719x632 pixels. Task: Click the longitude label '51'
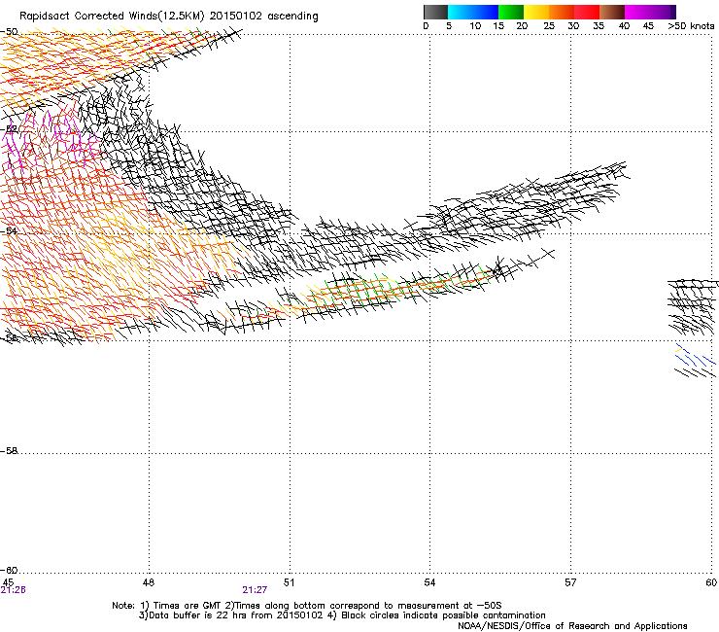click(289, 582)
